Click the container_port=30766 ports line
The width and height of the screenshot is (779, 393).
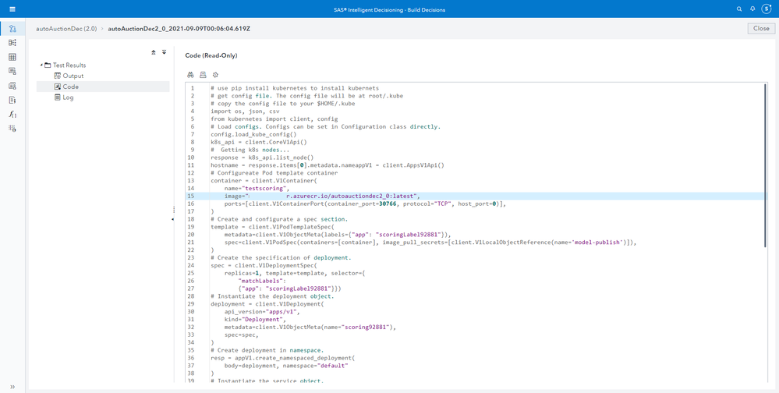click(365, 204)
